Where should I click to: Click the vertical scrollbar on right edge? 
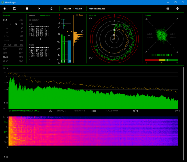pos(183,113)
